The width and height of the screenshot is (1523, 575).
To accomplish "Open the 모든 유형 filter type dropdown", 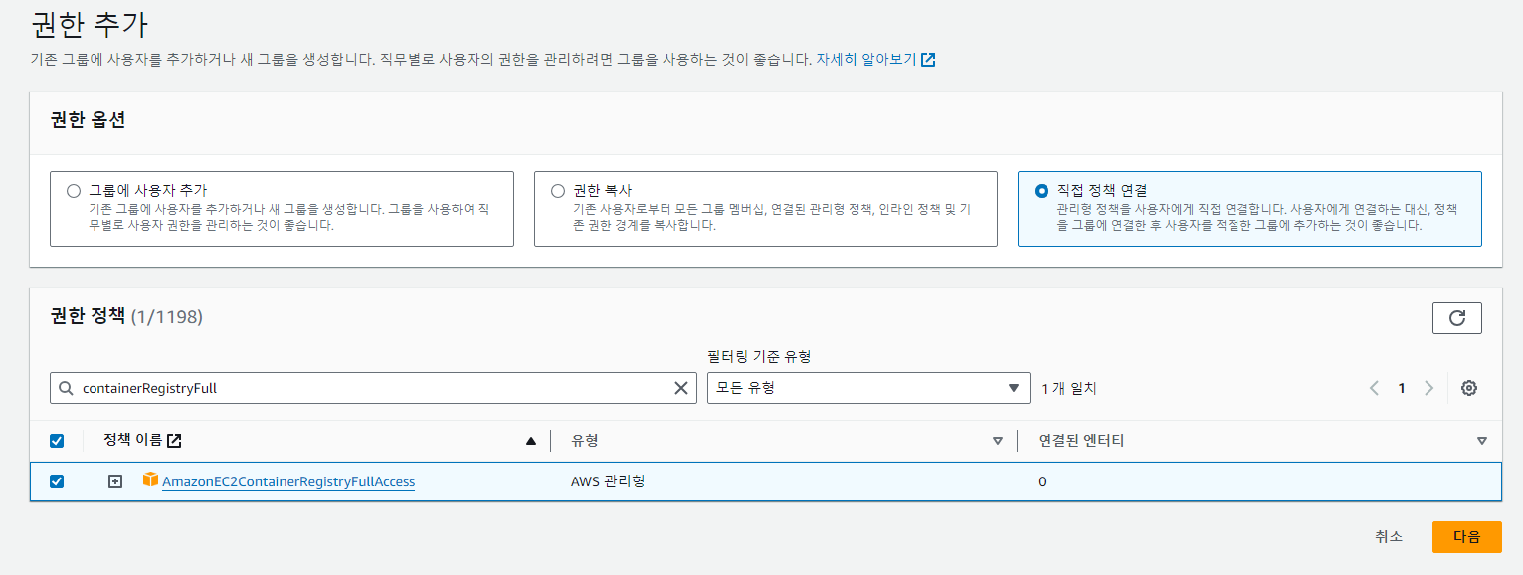I will click(x=868, y=388).
